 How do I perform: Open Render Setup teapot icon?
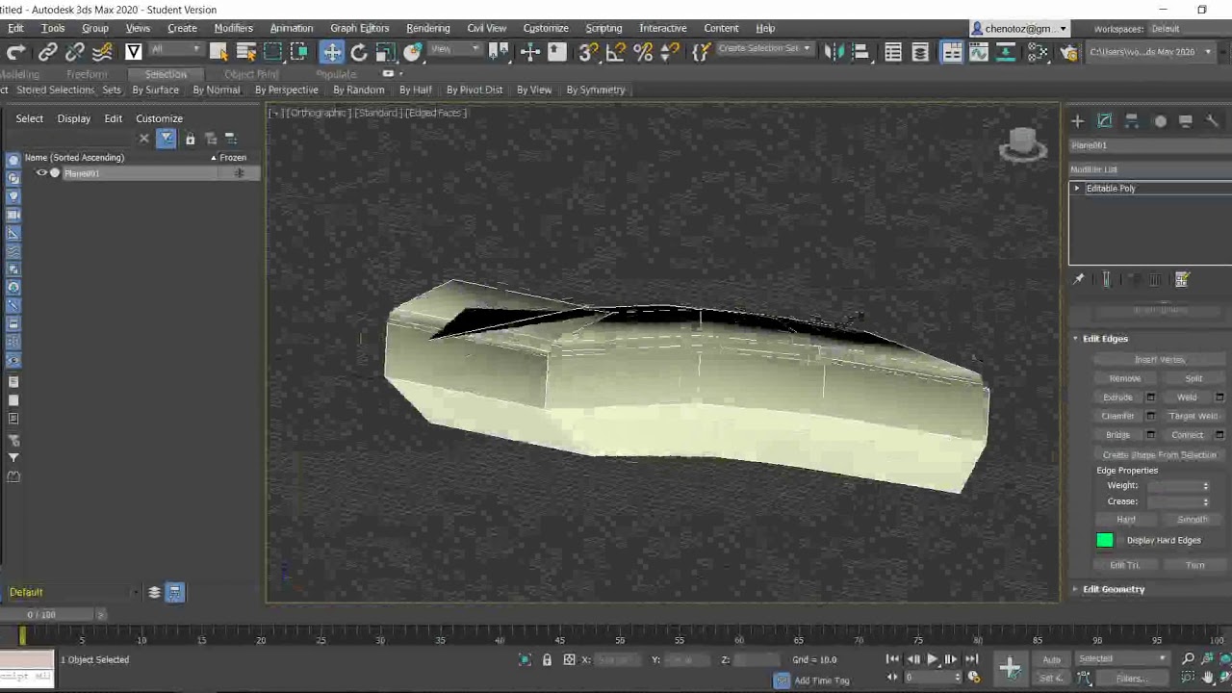1068,52
